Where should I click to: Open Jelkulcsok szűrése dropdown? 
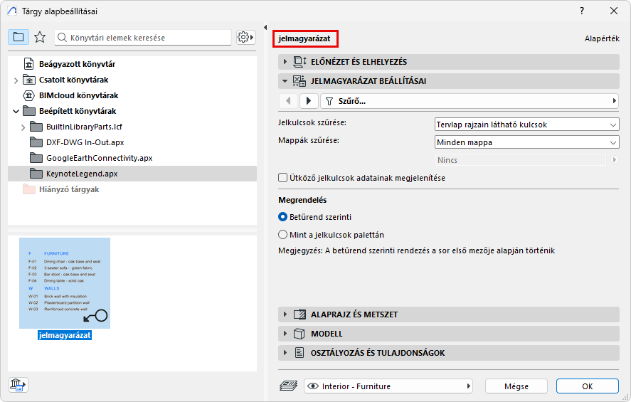coord(526,125)
